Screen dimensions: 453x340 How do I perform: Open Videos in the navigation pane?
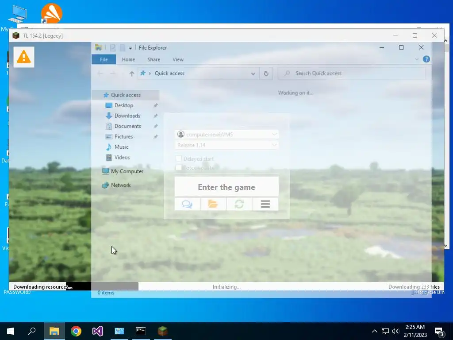[122, 157]
